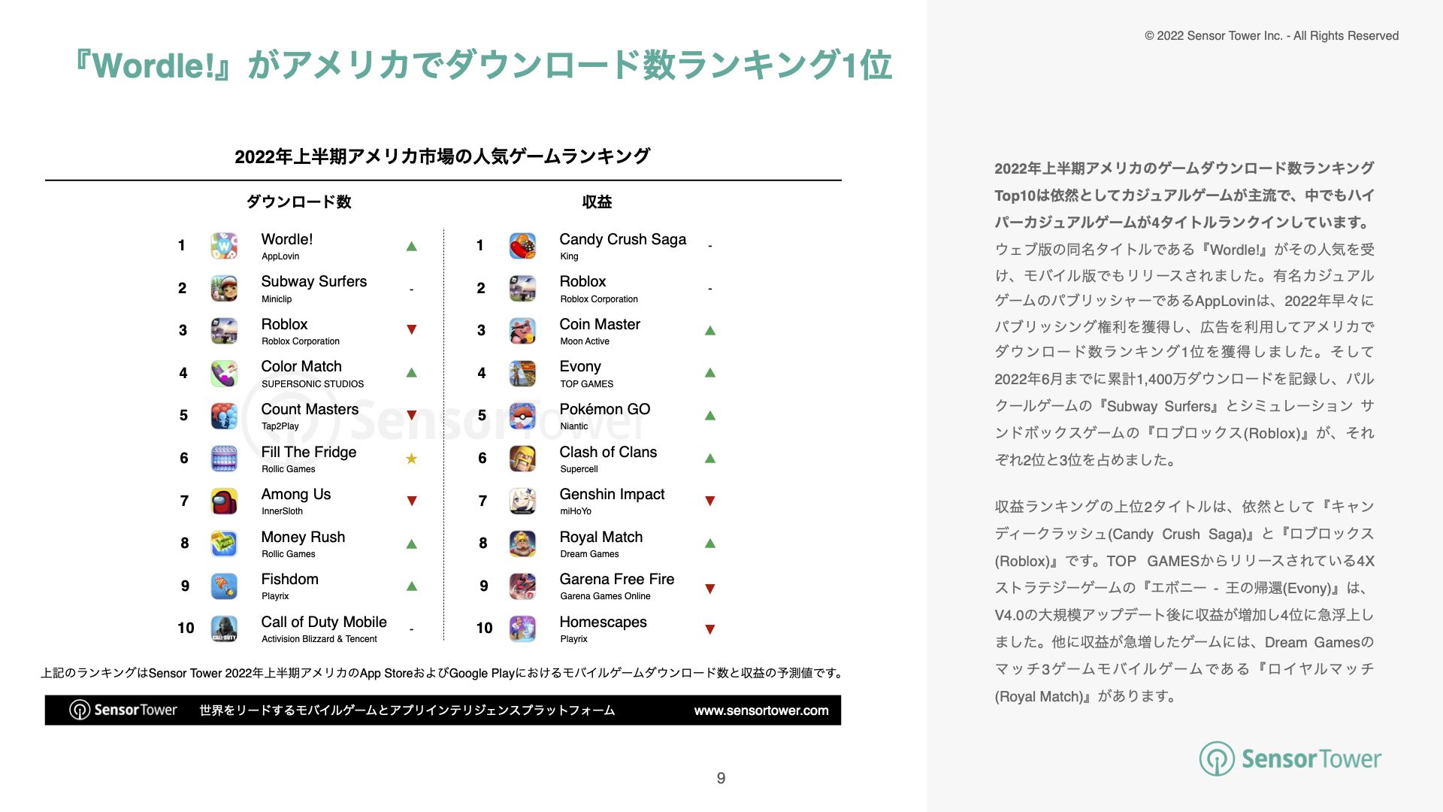Click the 収益 column heading

tap(597, 201)
